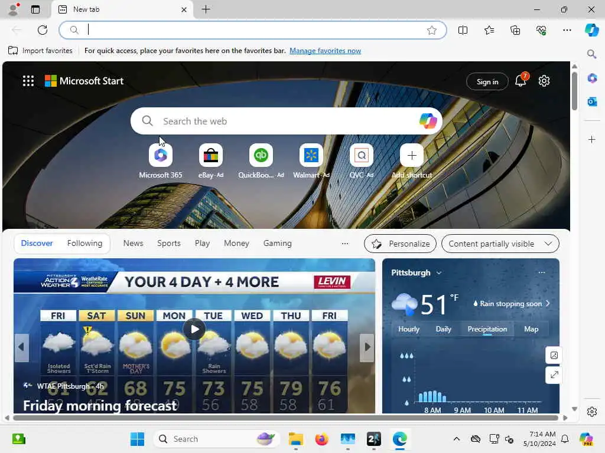605x453 pixels.
Task: Open page settings gear
Action: click(x=544, y=81)
